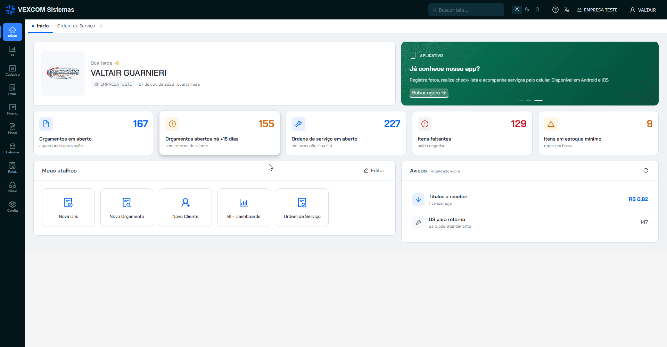Open the Estoque sidebar section

coord(13,149)
